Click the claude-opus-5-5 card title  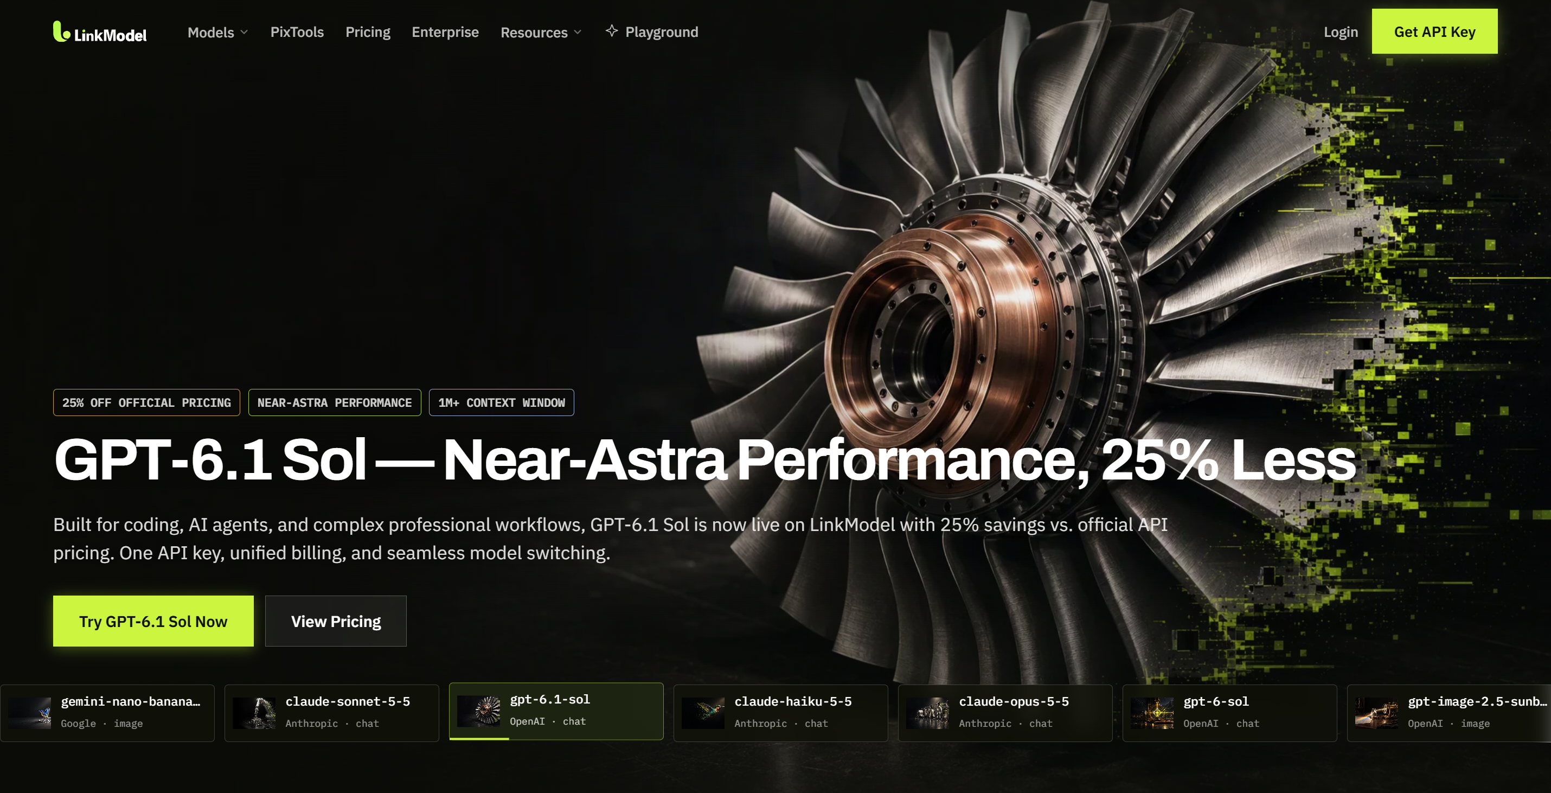pos(1014,701)
